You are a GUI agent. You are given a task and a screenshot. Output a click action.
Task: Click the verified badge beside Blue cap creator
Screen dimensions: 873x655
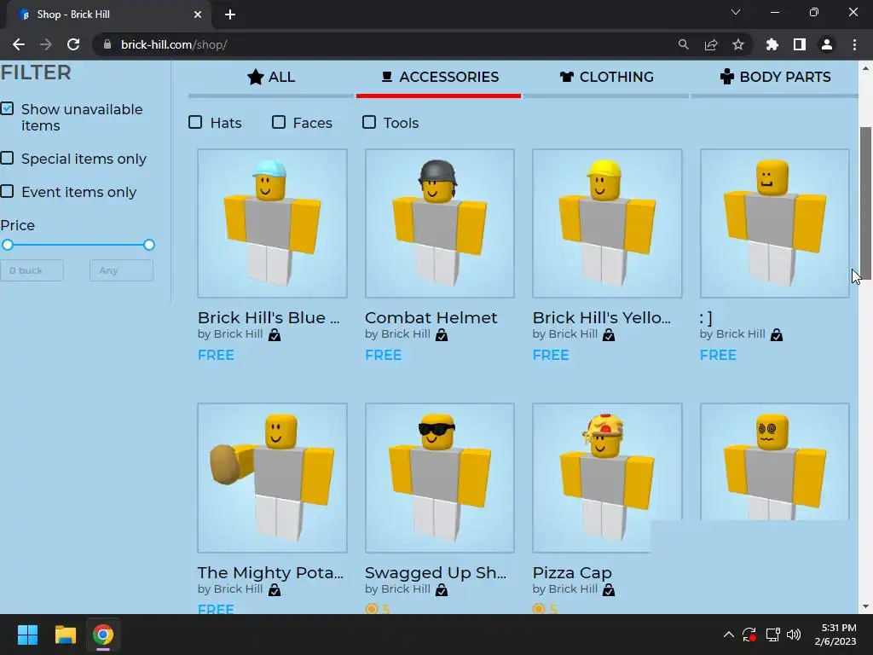tap(275, 334)
